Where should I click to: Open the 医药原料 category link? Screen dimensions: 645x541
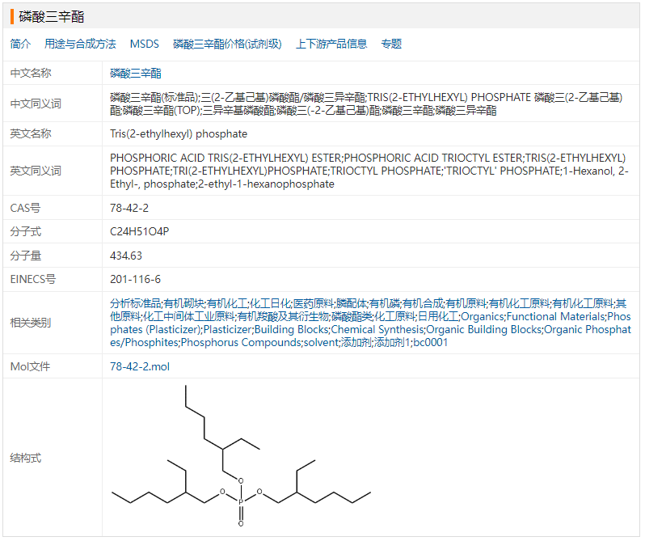pos(314,303)
